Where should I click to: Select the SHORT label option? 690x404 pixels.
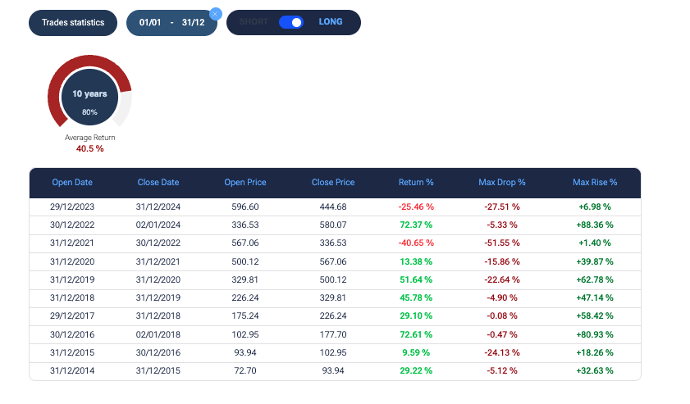254,22
